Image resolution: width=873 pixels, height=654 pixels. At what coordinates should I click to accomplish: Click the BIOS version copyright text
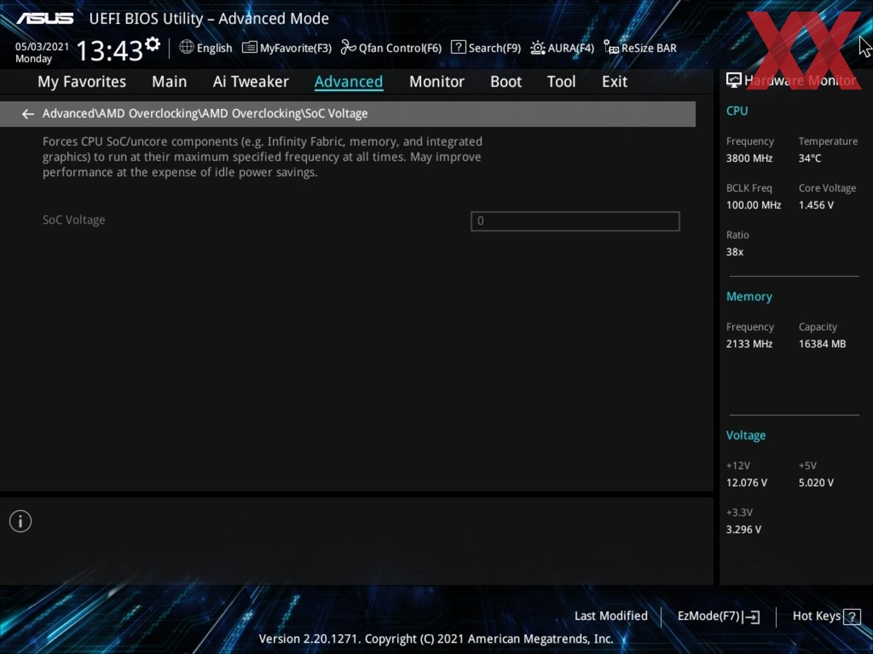[436, 639]
